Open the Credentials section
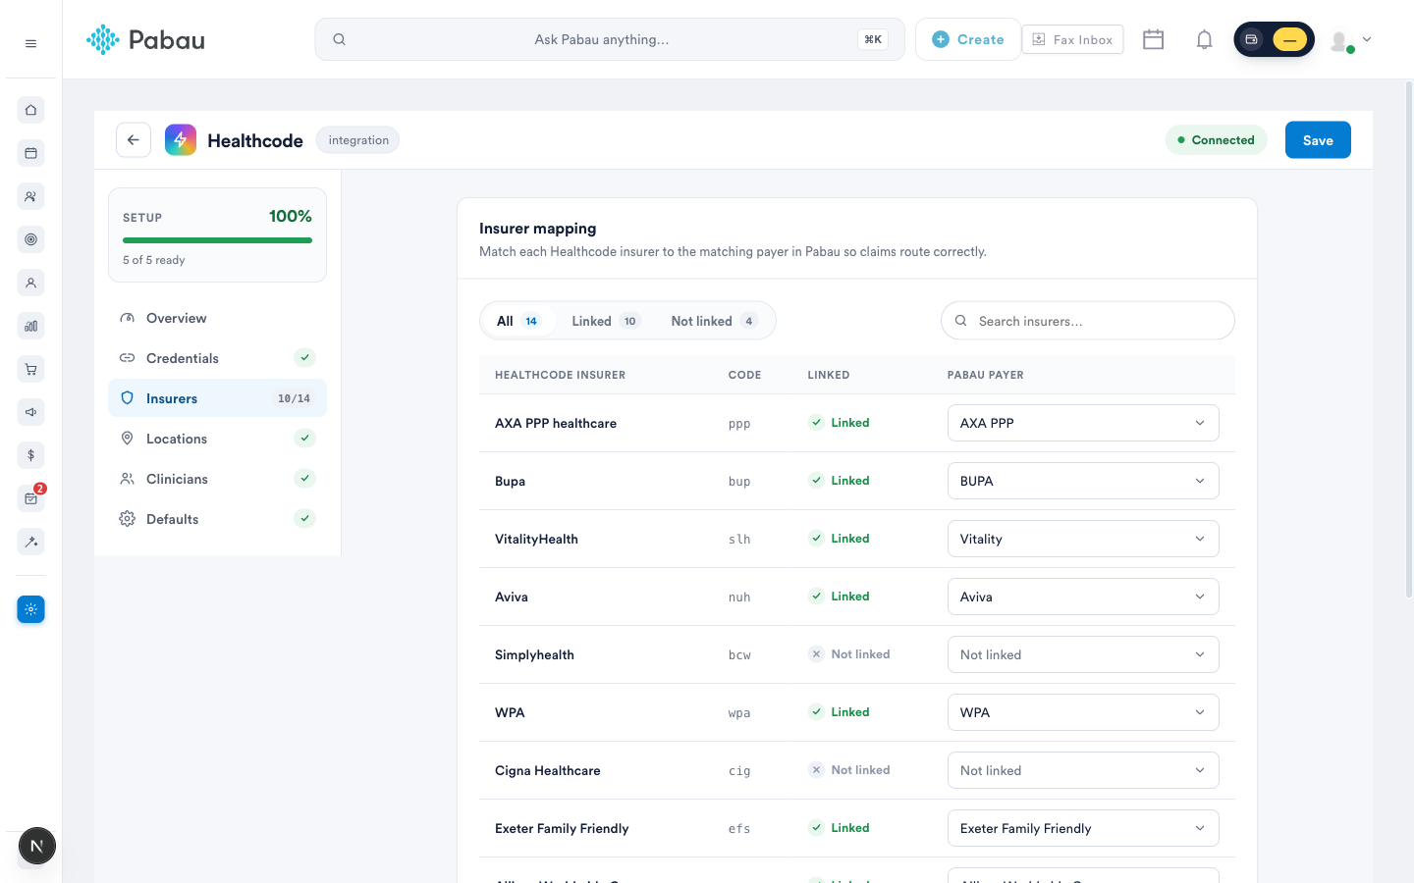Image resolution: width=1414 pixels, height=883 pixels. (x=217, y=358)
